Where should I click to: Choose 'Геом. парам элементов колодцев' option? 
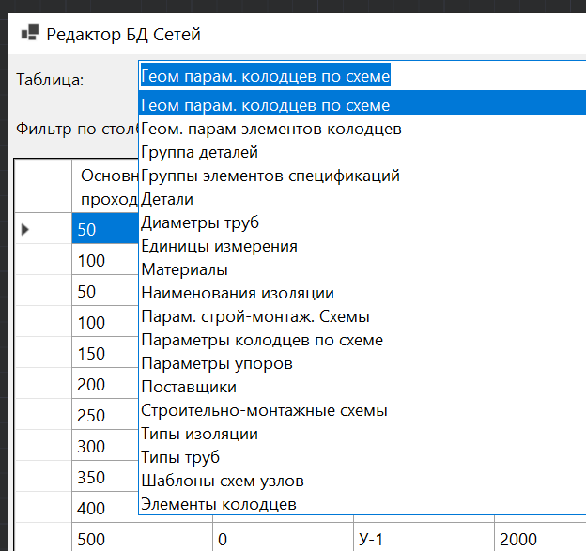(x=271, y=129)
